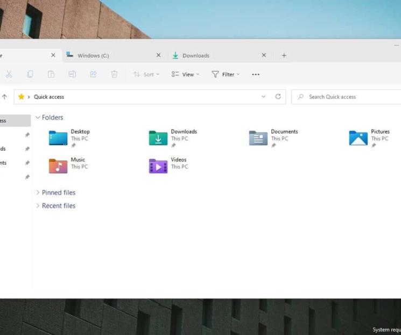The height and width of the screenshot is (335, 401).
Task: Close the first File Explorer tab
Action: (53, 55)
